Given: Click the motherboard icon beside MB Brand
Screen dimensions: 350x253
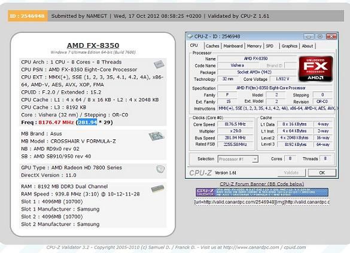Looking at the screenshot, I should pos(157,136).
